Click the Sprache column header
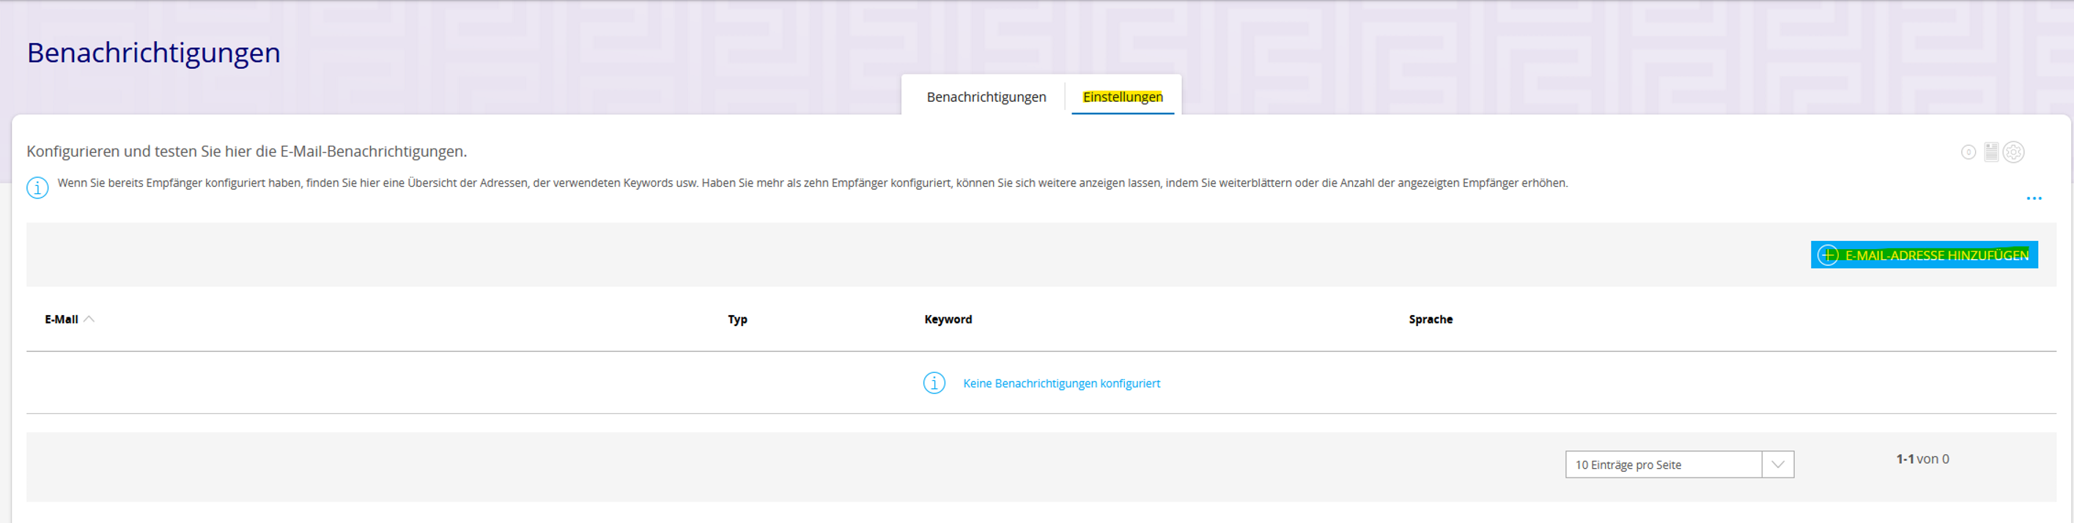 (1431, 319)
